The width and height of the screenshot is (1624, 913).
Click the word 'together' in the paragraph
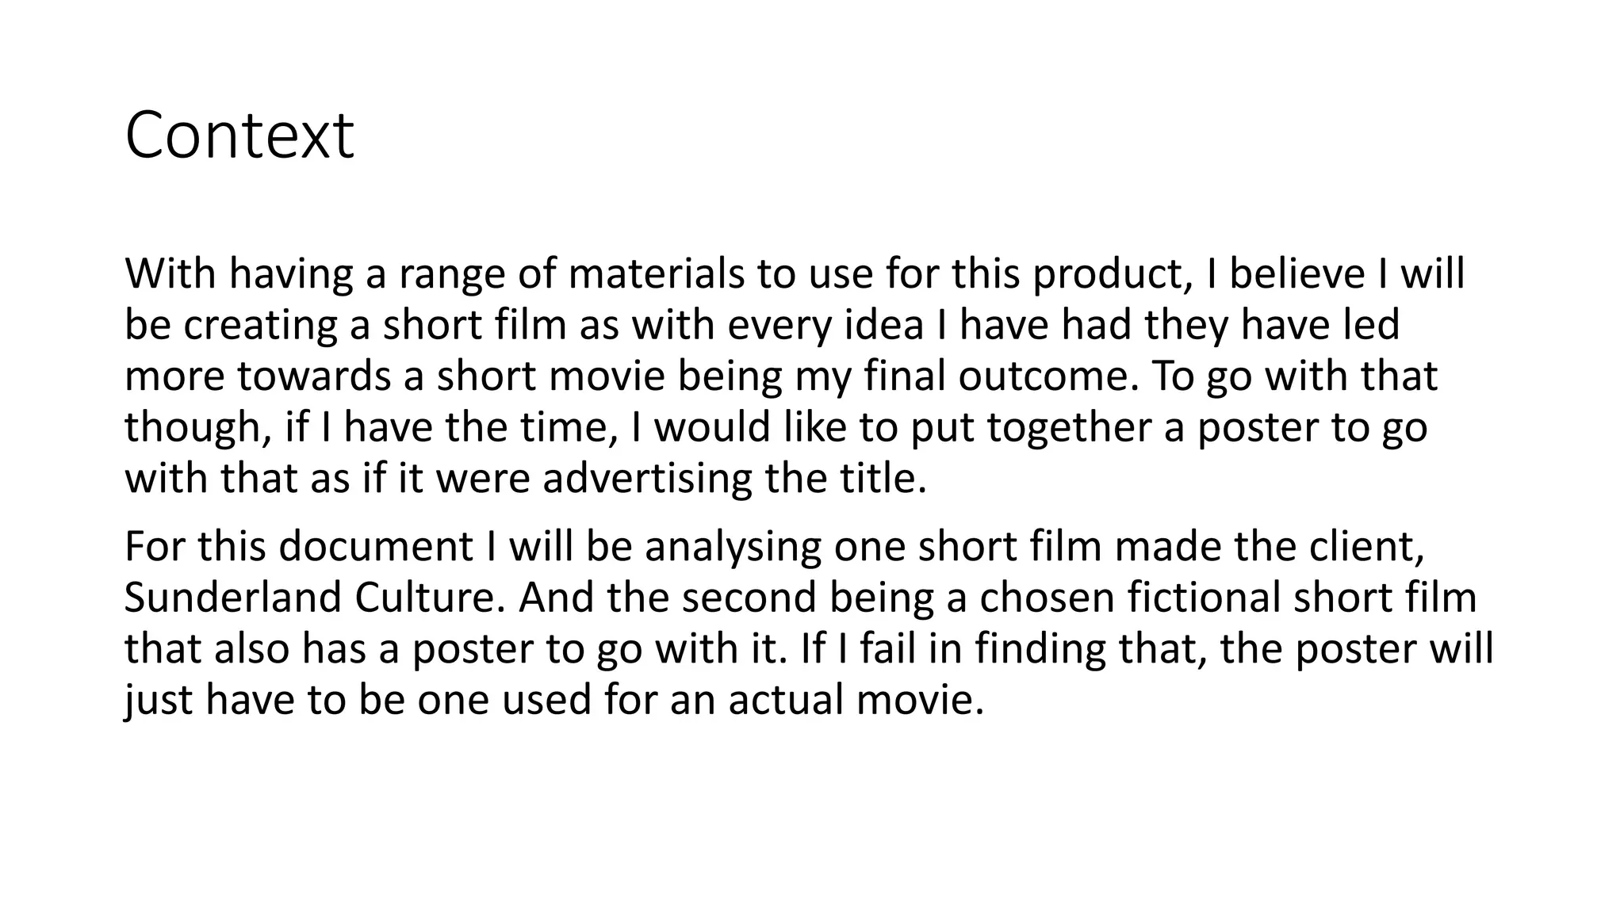click(1069, 427)
